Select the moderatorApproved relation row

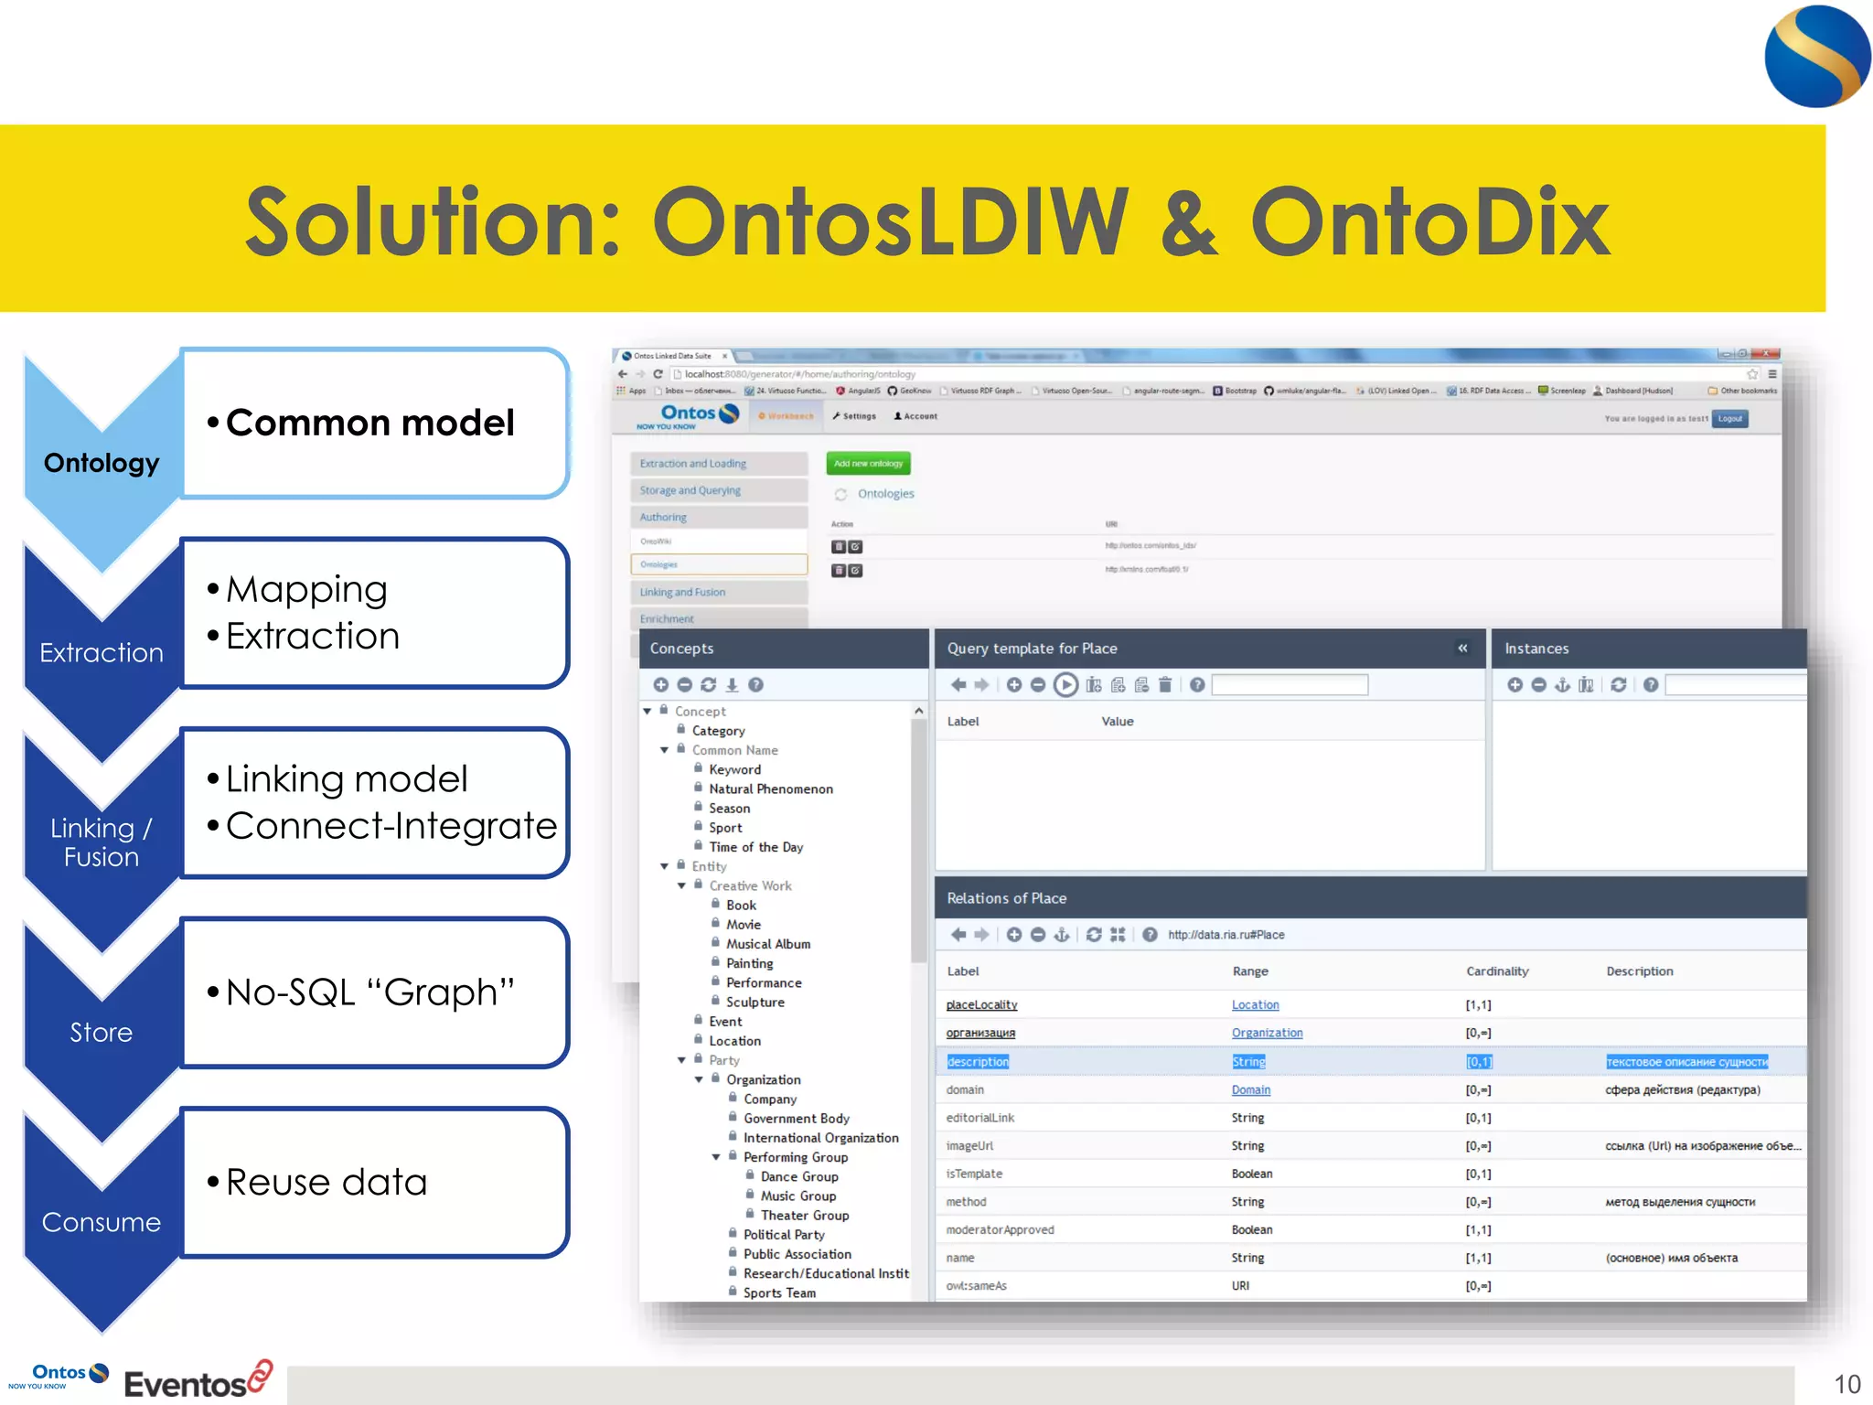[x=1370, y=1229]
